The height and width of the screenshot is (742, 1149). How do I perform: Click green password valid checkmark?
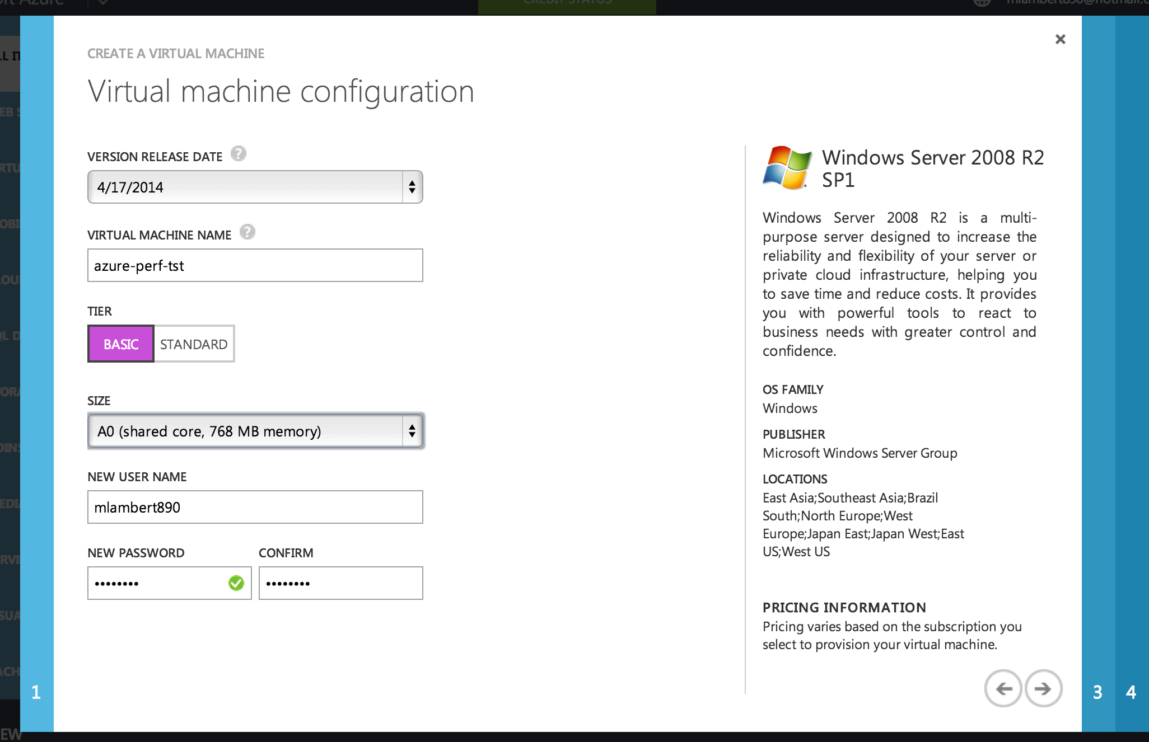pos(236,583)
